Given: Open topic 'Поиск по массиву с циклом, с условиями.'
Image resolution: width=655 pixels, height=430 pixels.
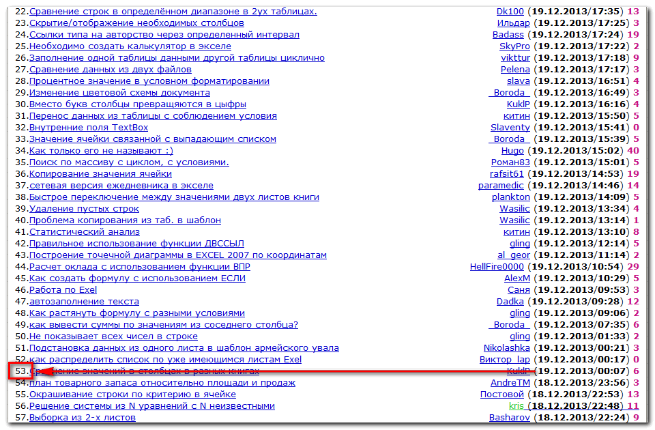Looking at the screenshot, I should click(129, 162).
